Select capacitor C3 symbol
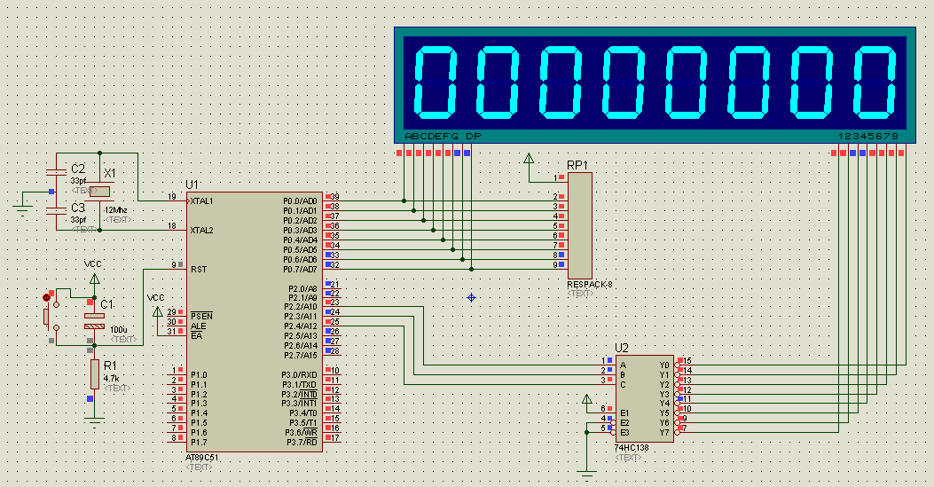The width and height of the screenshot is (934, 487). click(x=56, y=211)
